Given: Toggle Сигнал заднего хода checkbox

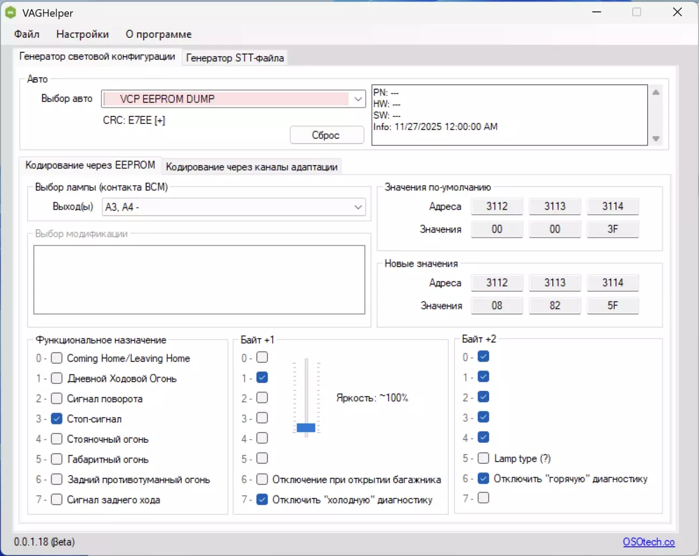Looking at the screenshot, I should point(57,499).
